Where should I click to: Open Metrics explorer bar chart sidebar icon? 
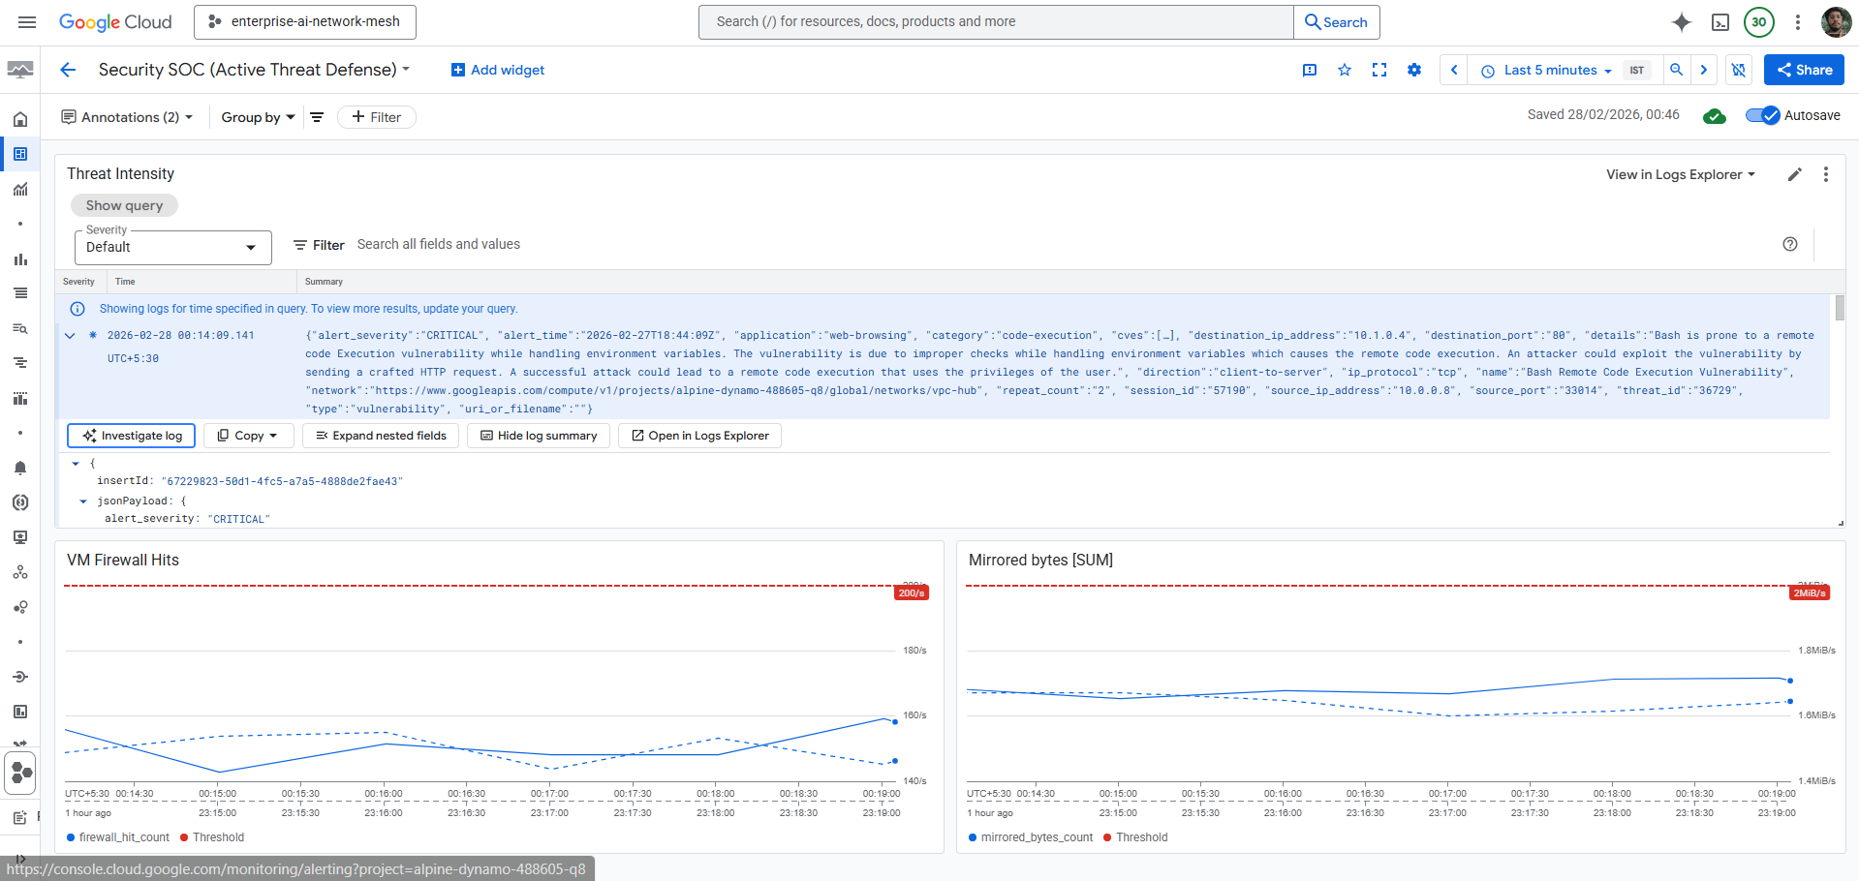coord(20,258)
